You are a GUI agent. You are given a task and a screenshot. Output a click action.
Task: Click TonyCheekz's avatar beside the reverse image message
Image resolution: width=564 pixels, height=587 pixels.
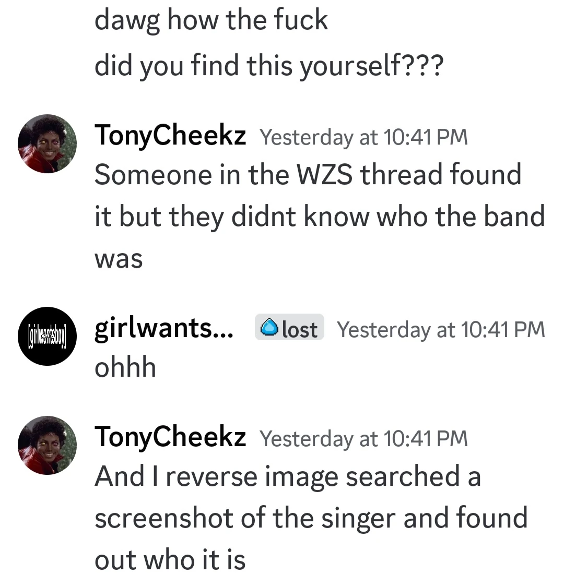pos(47,445)
